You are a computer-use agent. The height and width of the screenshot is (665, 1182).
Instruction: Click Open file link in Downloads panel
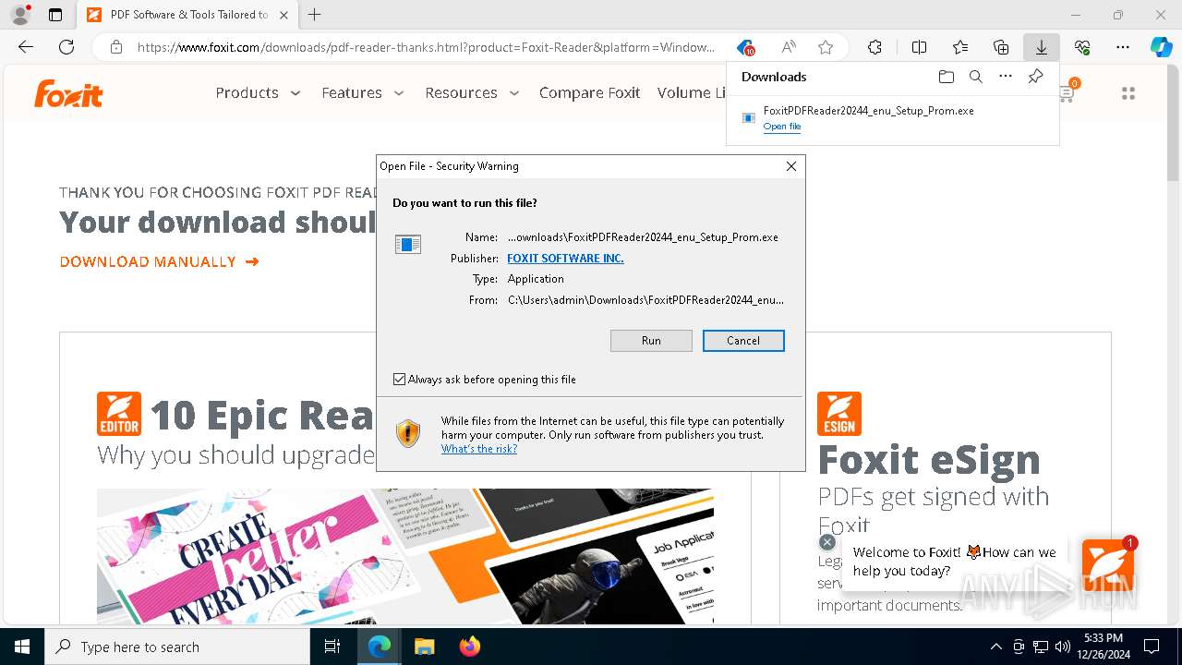(782, 127)
